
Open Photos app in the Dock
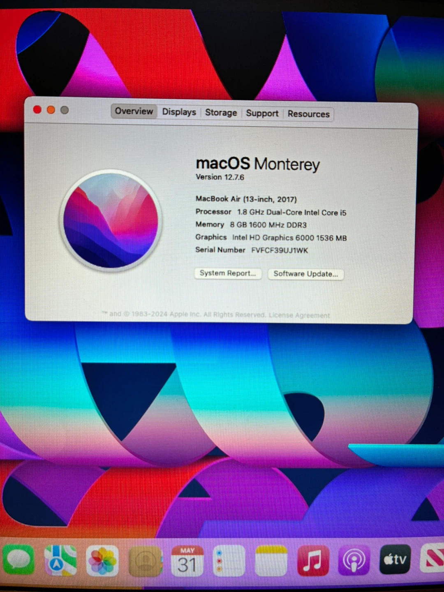(102, 560)
